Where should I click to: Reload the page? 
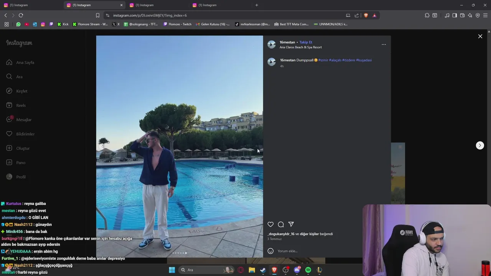click(x=21, y=15)
